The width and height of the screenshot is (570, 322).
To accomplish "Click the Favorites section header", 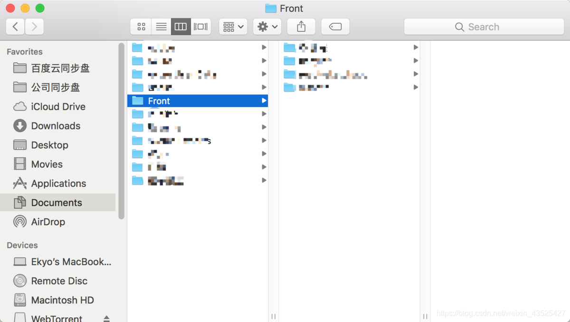I will coord(25,52).
